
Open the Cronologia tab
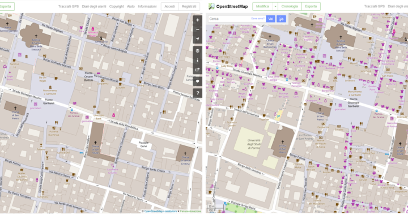290,6
